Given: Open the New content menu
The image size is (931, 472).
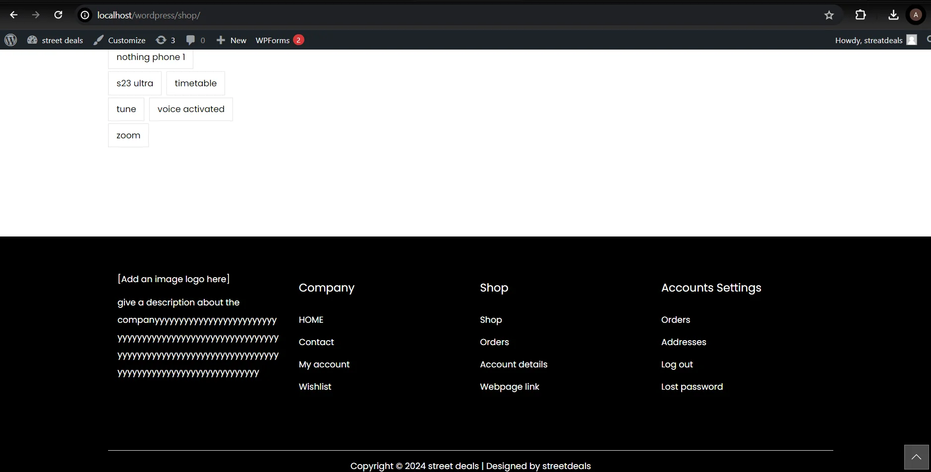Looking at the screenshot, I should (232, 40).
